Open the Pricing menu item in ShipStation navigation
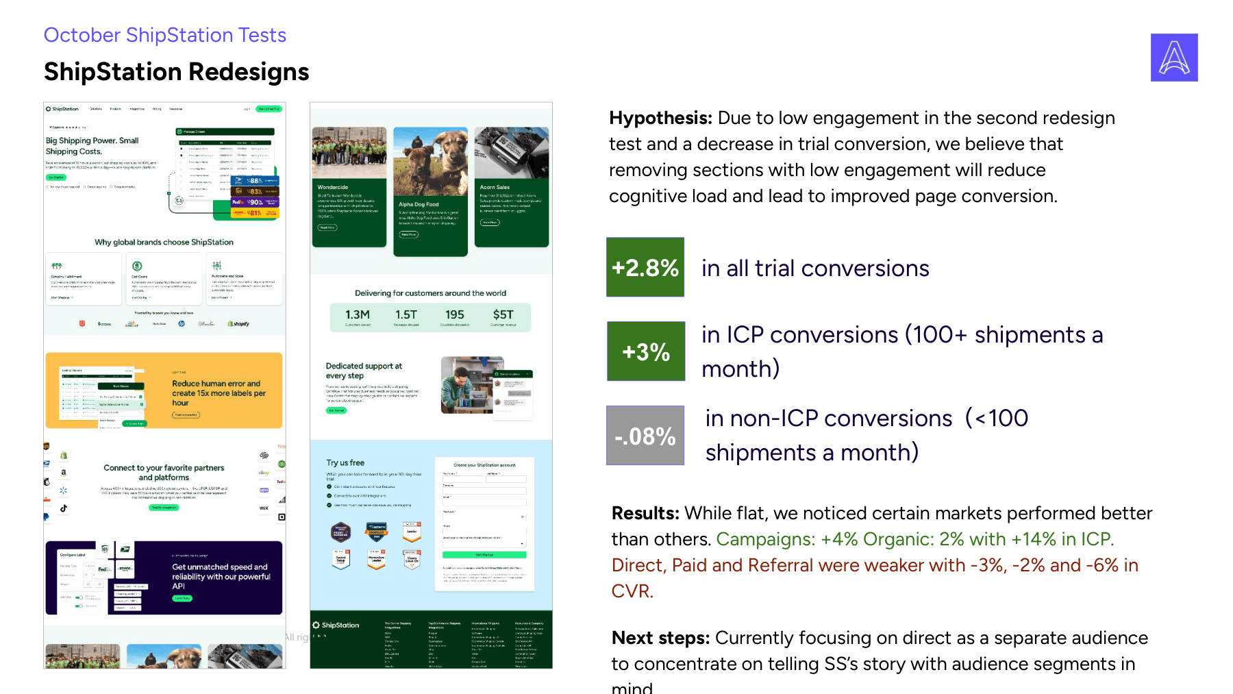 pos(157,109)
